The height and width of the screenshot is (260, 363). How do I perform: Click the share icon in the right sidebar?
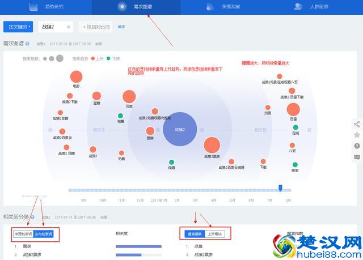click(357, 125)
